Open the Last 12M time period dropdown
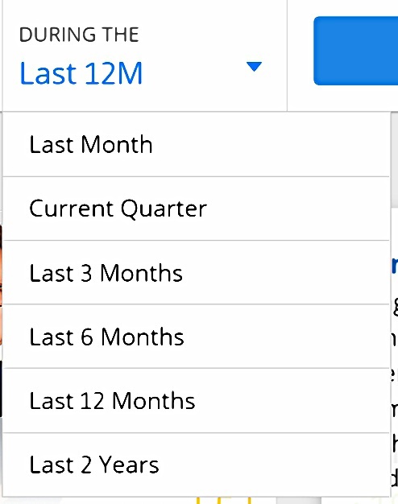Screen dimensions: 398x504 coord(144,56)
